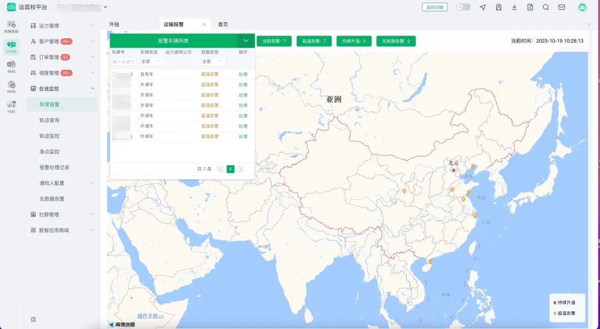Click the navigation arrow icon in header
600x329 pixels.
(483, 7)
